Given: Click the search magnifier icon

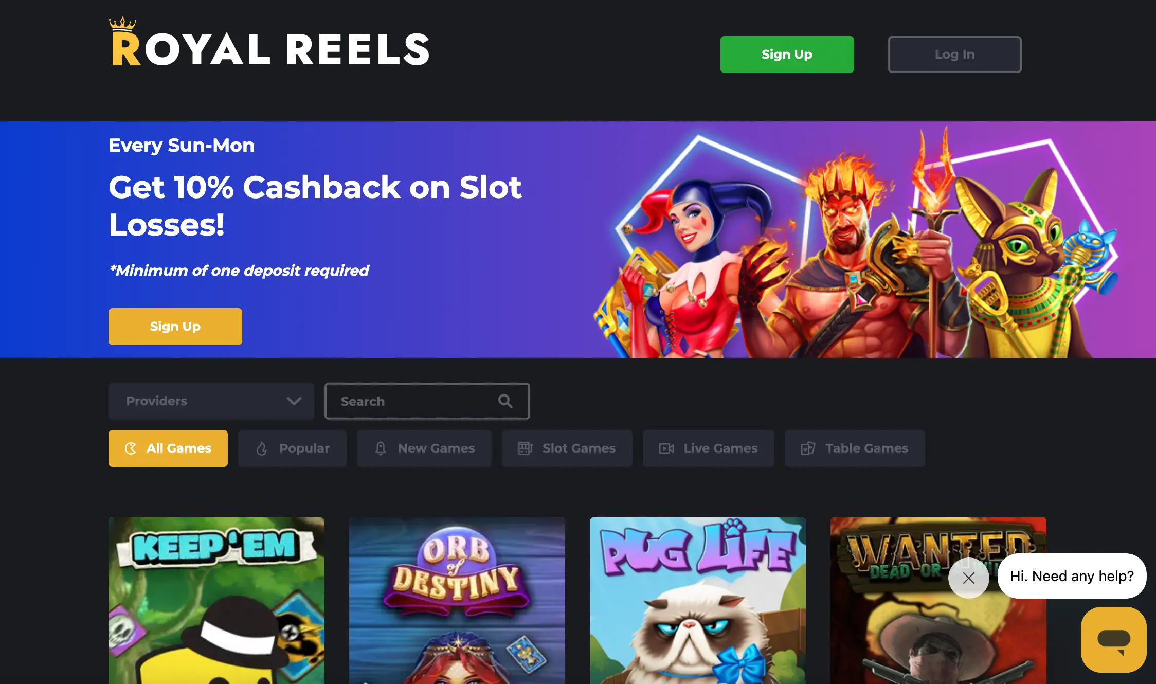Looking at the screenshot, I should point(505,401).
